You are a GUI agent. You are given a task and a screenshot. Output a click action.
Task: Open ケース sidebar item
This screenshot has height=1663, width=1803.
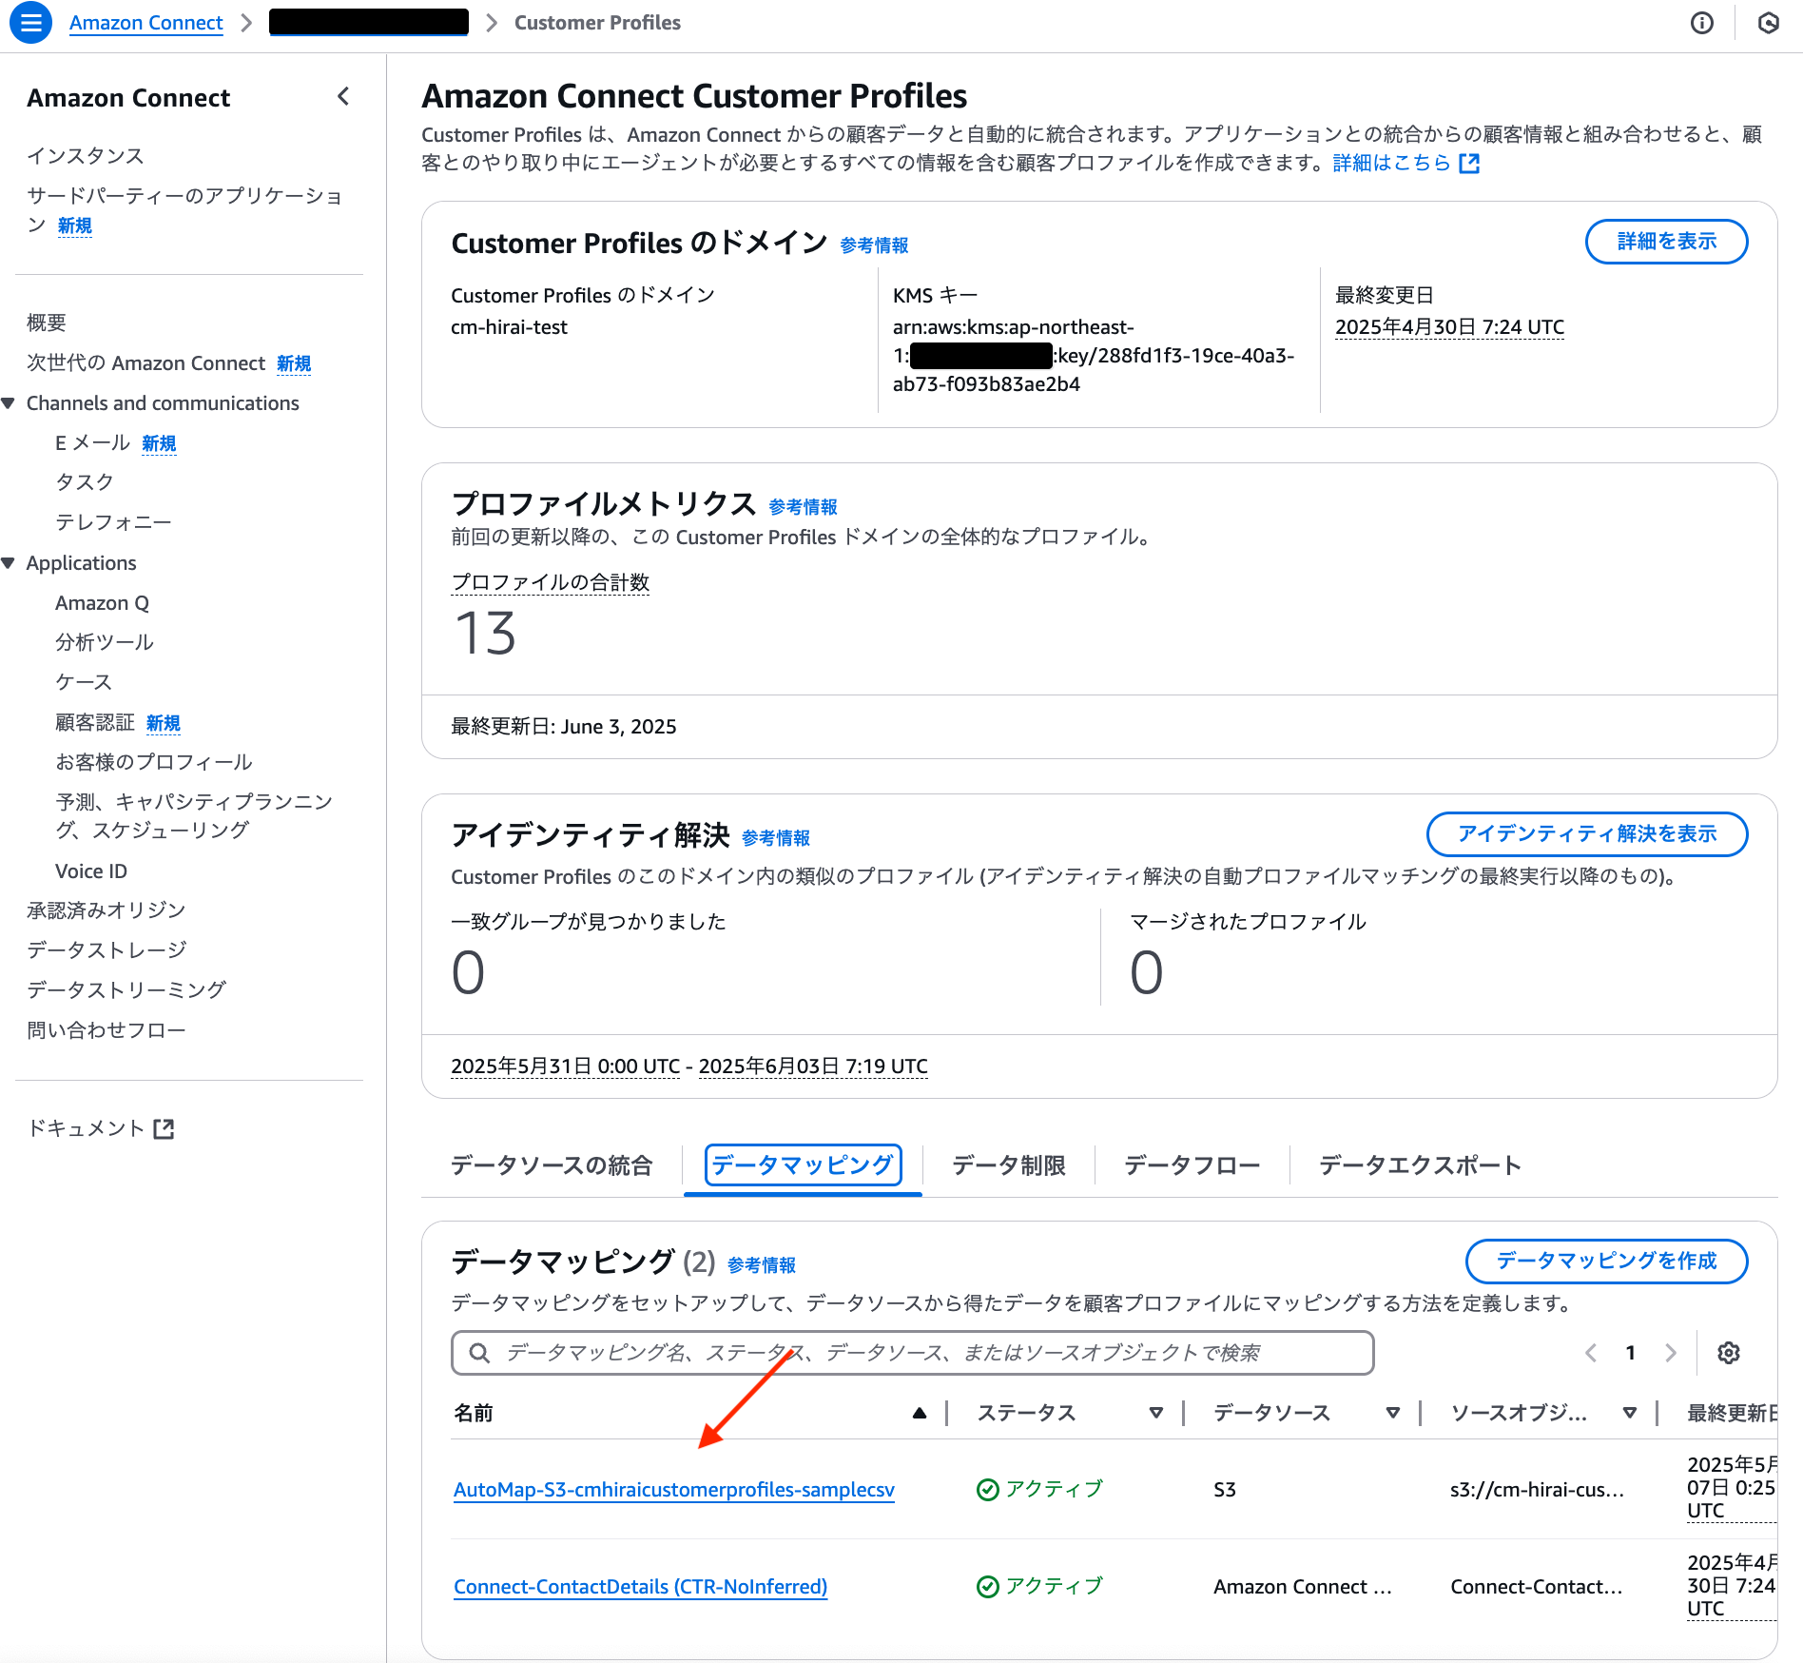click(x=84, y=683)
